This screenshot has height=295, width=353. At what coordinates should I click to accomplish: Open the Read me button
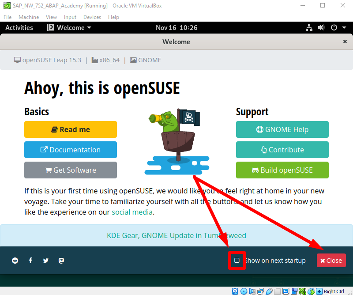pos(71,129)
